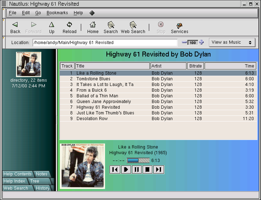
Task: Select track Just Like Tom Thumb's Blues
Action: pos(158,113)
